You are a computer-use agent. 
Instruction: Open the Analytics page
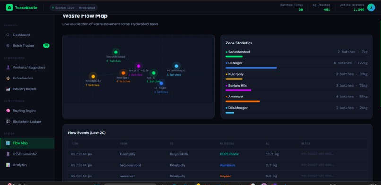(27, 165)
